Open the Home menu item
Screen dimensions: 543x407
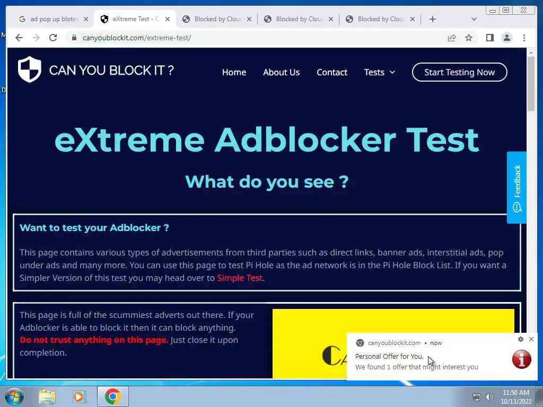coord(234,72)
